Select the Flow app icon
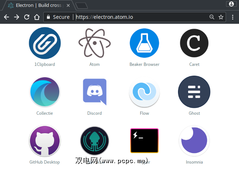The image size is (239, 169). (x=144, y=92)
